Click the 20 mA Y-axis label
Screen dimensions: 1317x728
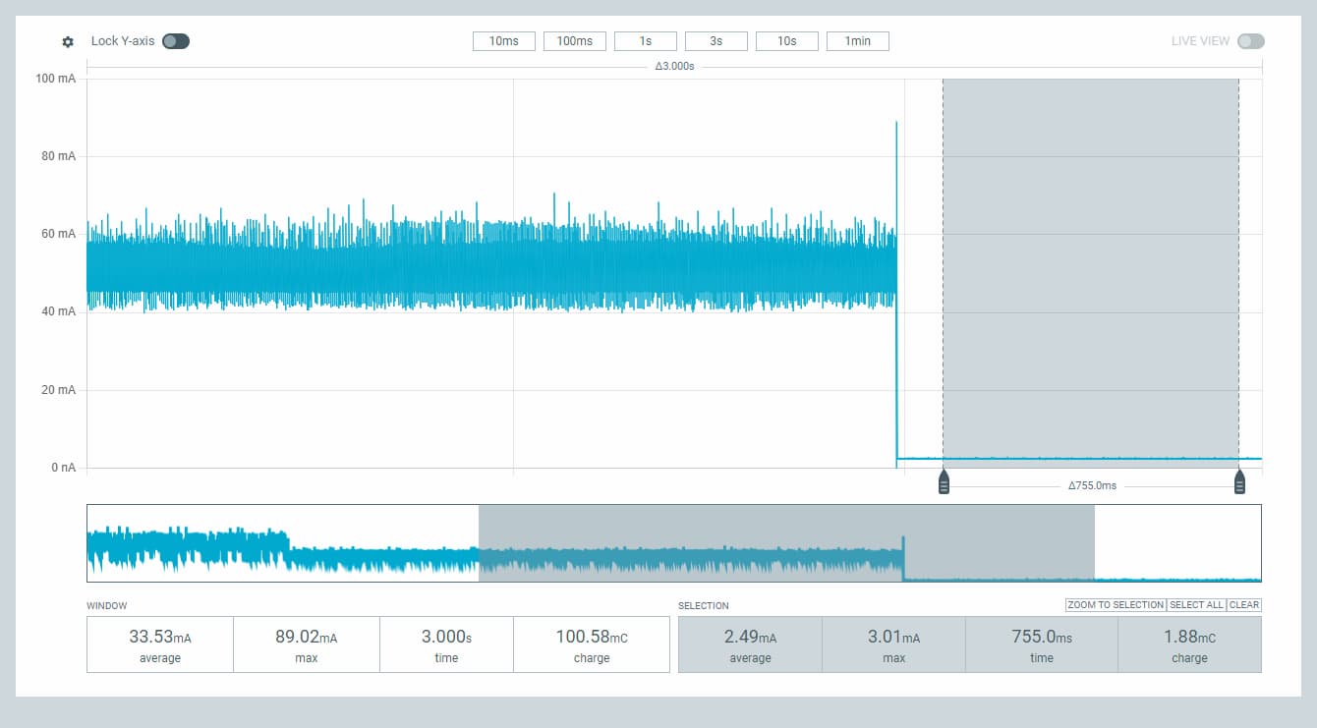click(59, 390)
